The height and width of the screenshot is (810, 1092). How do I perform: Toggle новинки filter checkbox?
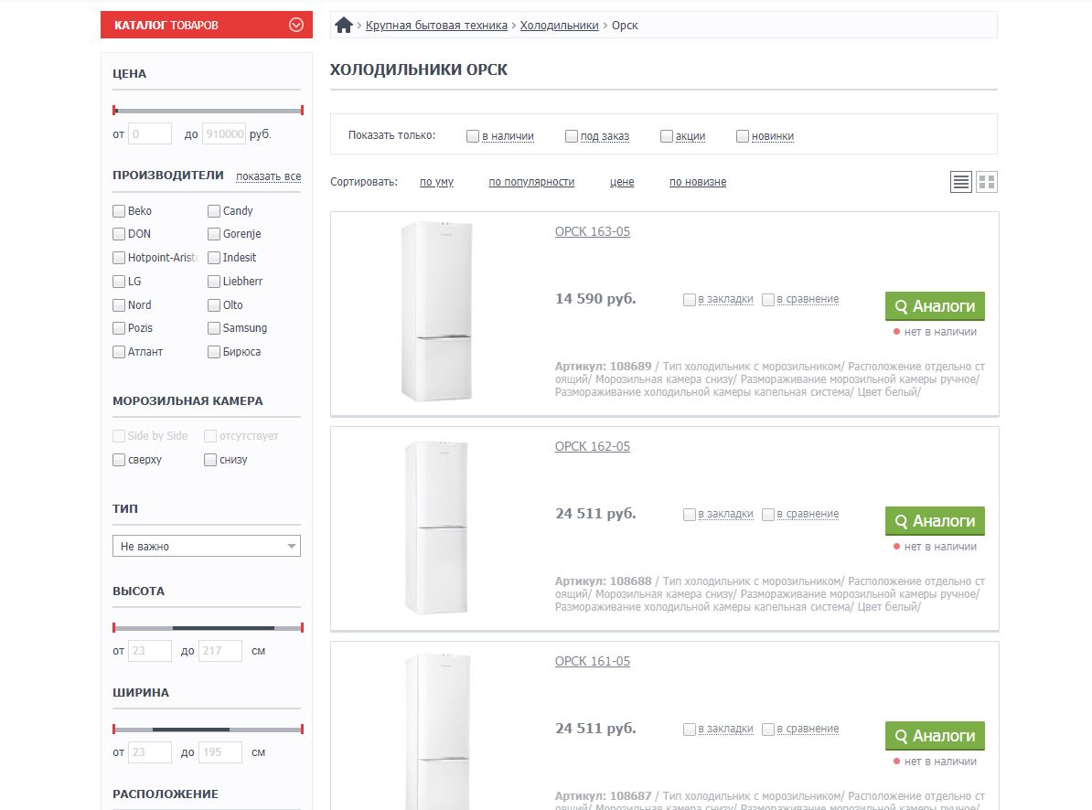coord(743,135)
